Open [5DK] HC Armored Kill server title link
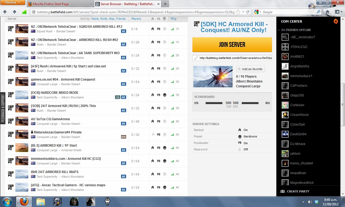 [234, 27]
